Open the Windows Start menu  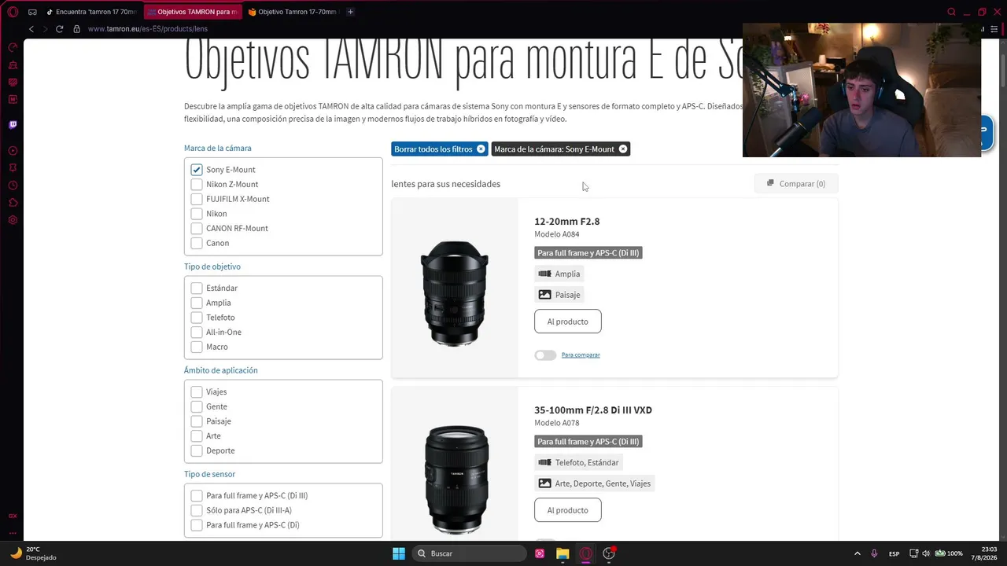coord(398,553)
